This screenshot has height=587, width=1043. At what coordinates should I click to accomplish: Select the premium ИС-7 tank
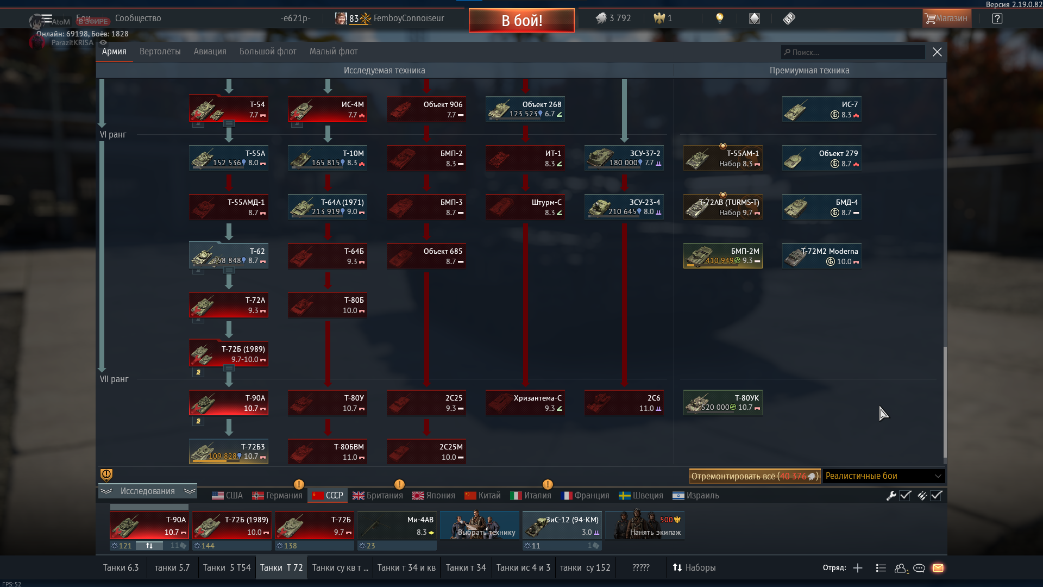tap(822, 109)
